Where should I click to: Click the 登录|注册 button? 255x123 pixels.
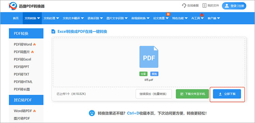click(x=234, y=6)
